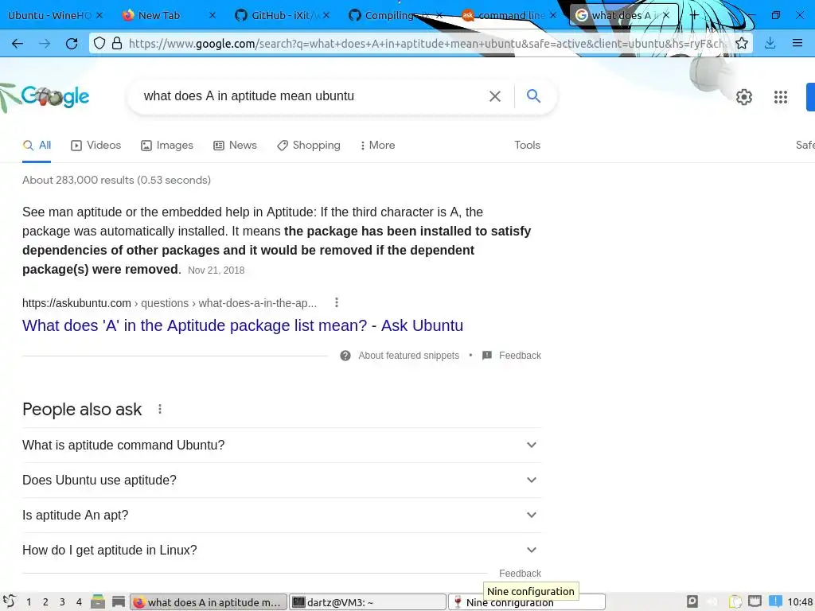Screen dimensions: 815x611
Task: Expand 'Is aptitude An apt?' question
Action: click(x=282, y=515)
